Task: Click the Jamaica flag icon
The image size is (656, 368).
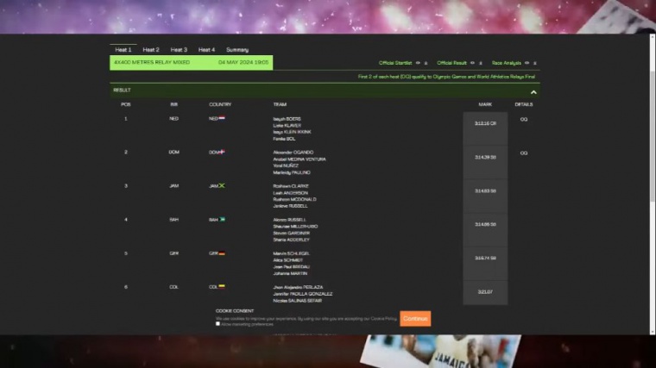Action: click(222, 185)
